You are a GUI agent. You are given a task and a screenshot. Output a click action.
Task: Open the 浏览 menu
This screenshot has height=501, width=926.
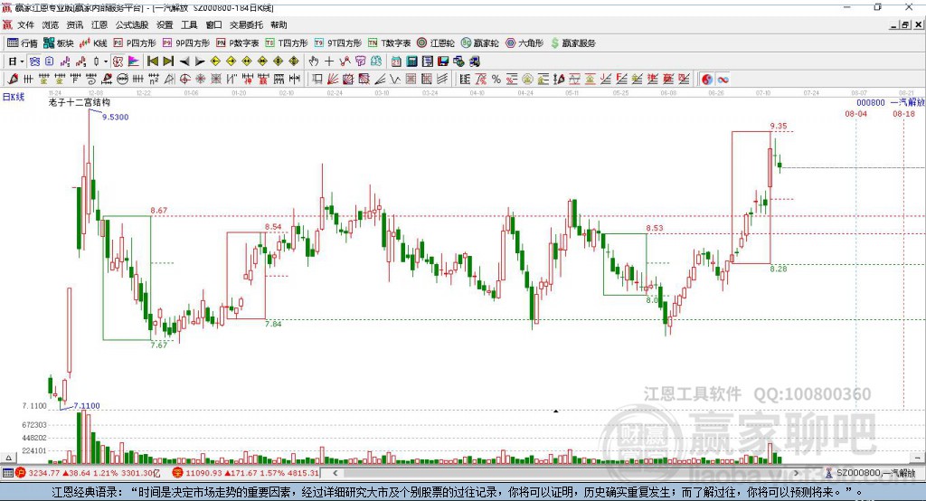click(x=51, y=24)
